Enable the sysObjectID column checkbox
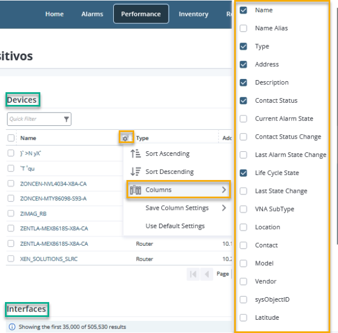Screen dimensions: 338x333 click(244, 300)
